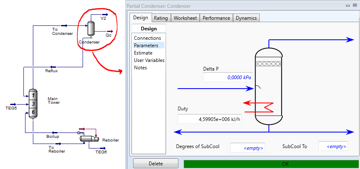Click the Delta P input field
360x169 pixels.
pos(228,78)
